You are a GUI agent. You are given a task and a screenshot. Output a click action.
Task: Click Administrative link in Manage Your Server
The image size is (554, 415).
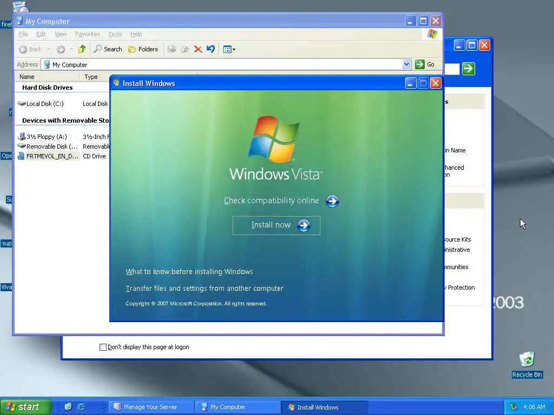(457, 250)
